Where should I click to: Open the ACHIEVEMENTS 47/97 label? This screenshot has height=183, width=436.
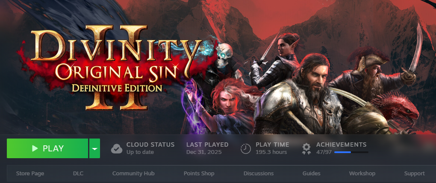point(341,148)
